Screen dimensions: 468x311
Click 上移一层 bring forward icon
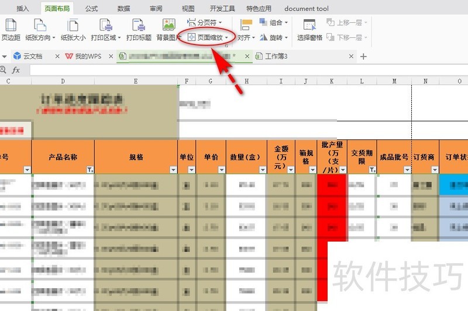[330, 22]
